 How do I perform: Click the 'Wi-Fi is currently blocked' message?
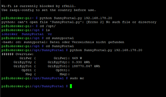tap(38, 6)
